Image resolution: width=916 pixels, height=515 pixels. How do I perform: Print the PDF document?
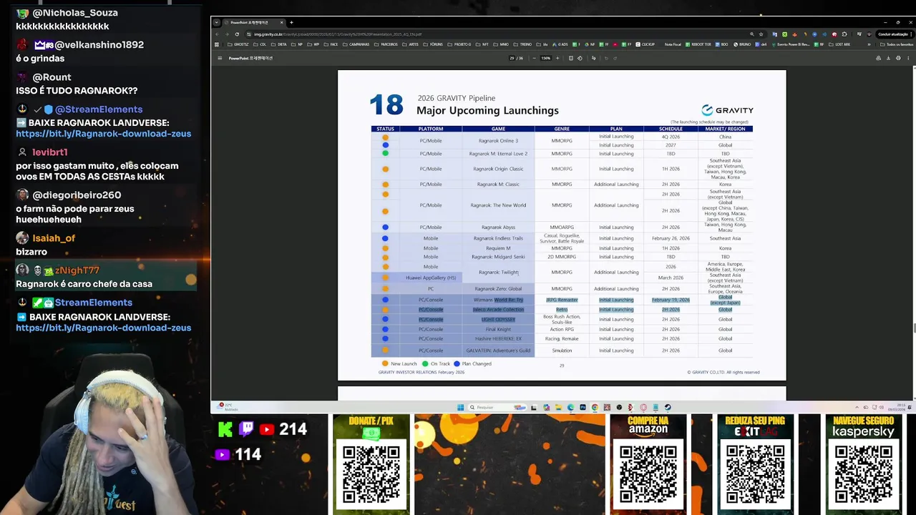pos(898,58)
